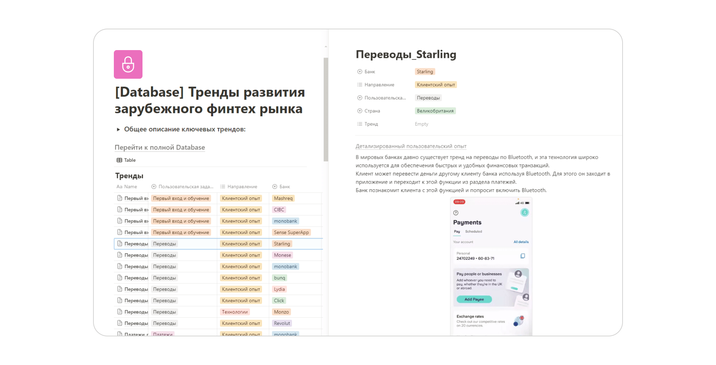Click 'Клиентский опыт' property value in side panel

coord(436,85)
